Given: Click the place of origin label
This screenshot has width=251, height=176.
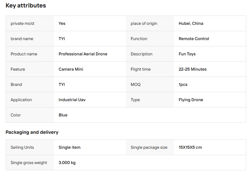Looking at the screenshot, I should pyautogui.click(x=144, y=24).
